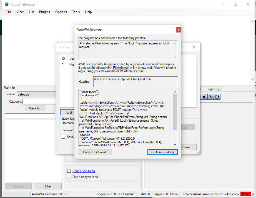
Task: Click the bug details scrollbar thumb
Action: 175,112
